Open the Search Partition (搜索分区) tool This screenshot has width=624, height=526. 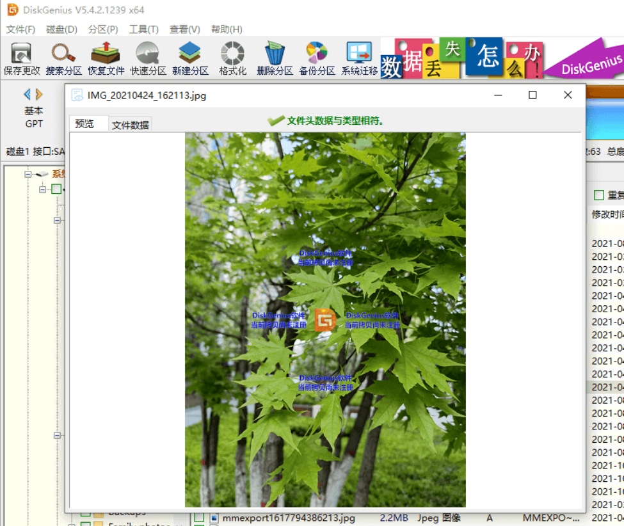click(x=63, y=58)
